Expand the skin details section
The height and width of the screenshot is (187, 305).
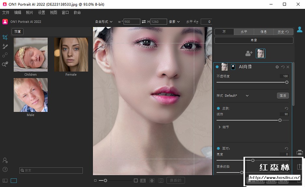(x=220, y=127)
